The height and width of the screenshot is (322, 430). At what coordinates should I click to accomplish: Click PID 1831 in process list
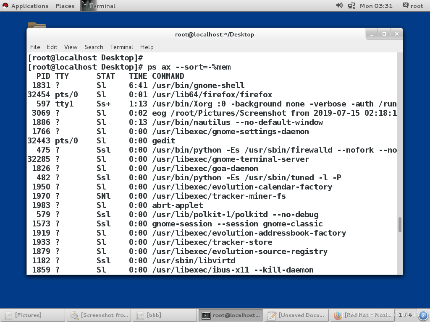tap(41, 86)
